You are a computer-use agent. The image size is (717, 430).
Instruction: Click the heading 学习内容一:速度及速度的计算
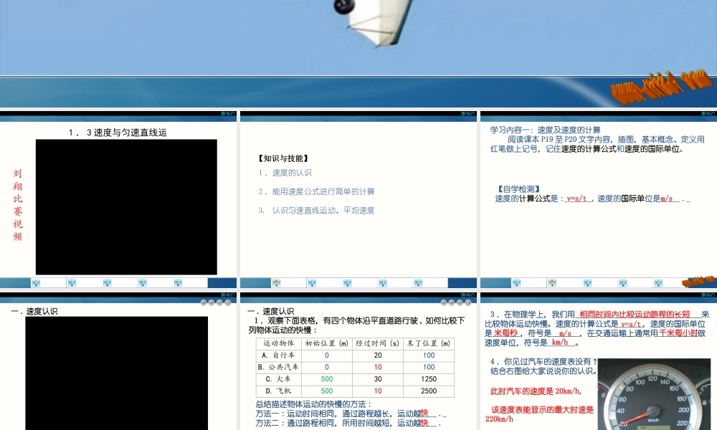pyautogui.click(x=546, y=130)
